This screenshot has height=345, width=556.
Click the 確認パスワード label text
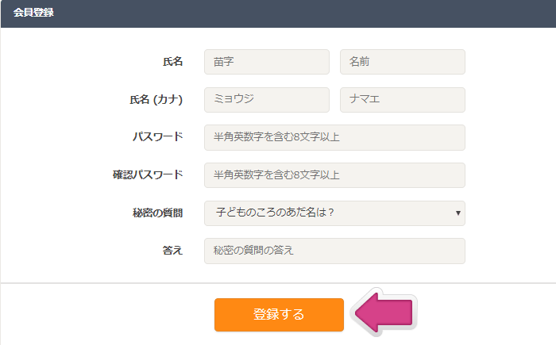[x=148, y=174]
